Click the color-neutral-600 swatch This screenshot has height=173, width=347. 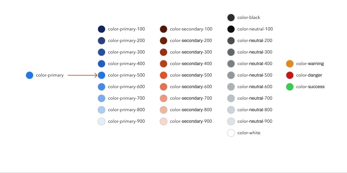(x=231, y=87)
